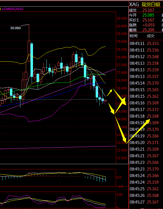Click the 今开 opening price 25.085
Image resolution: width=163 pixels, height=209 pixels.
[148, 15]
